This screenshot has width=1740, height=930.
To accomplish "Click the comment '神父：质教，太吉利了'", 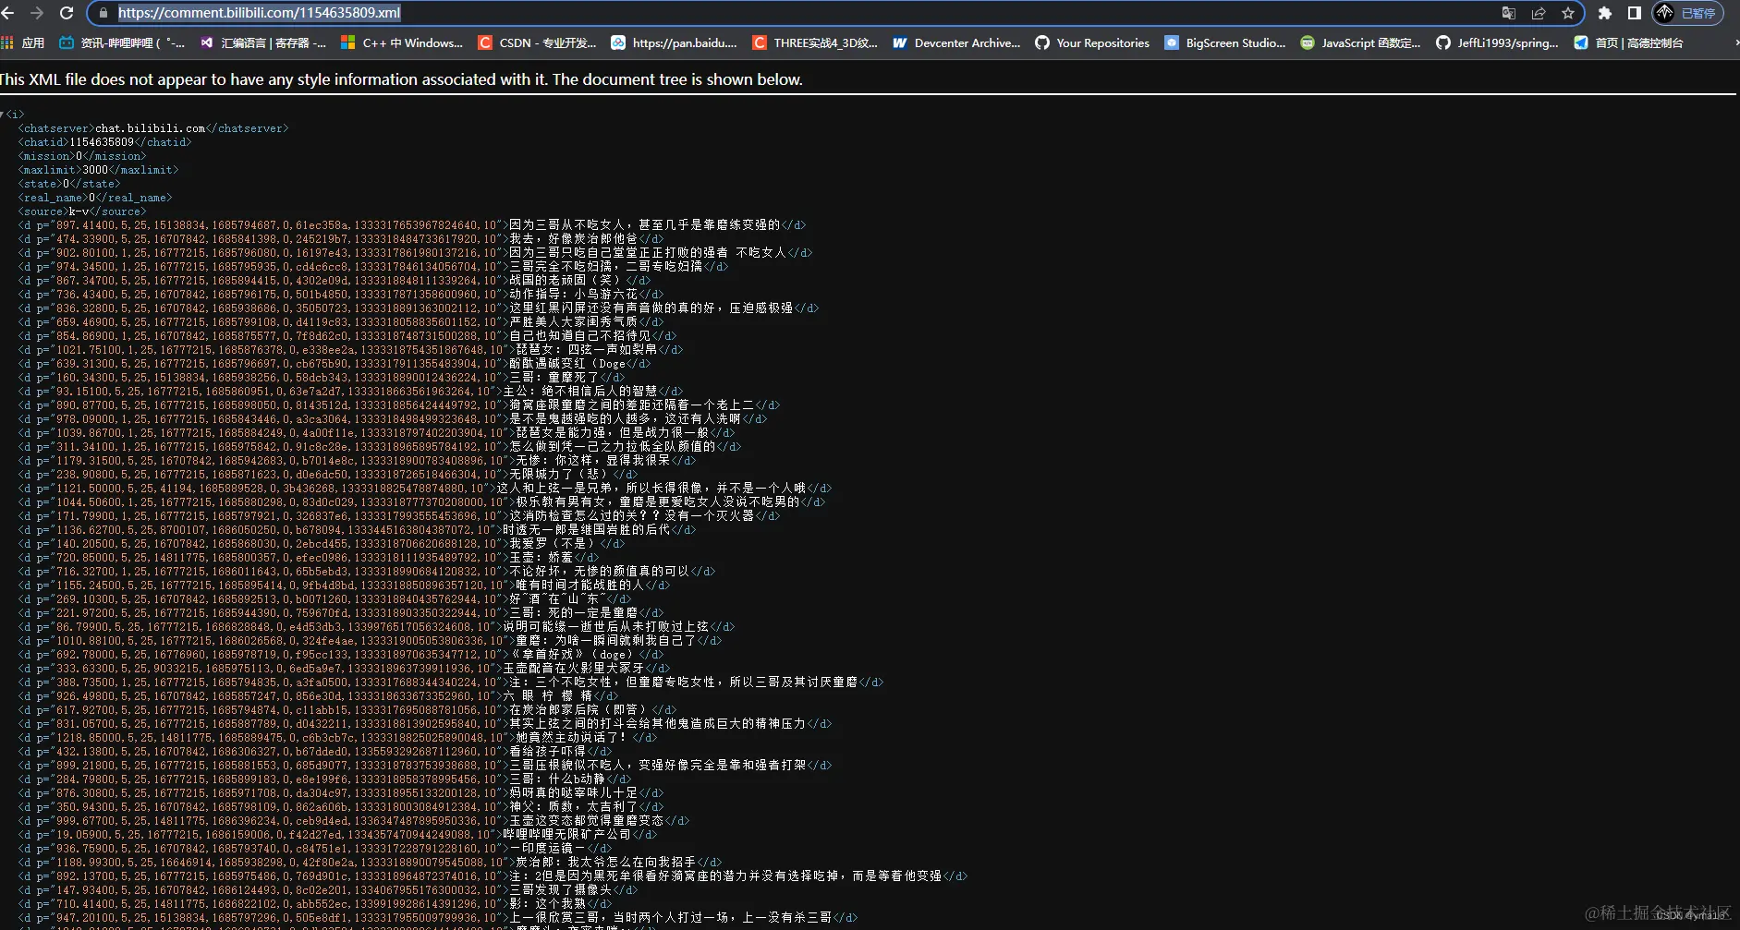I will tap(574, 807).
